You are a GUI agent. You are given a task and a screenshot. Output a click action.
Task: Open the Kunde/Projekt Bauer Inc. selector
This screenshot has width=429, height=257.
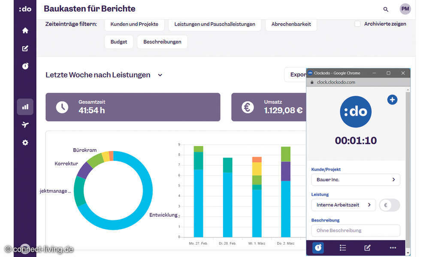click(355, 179)
